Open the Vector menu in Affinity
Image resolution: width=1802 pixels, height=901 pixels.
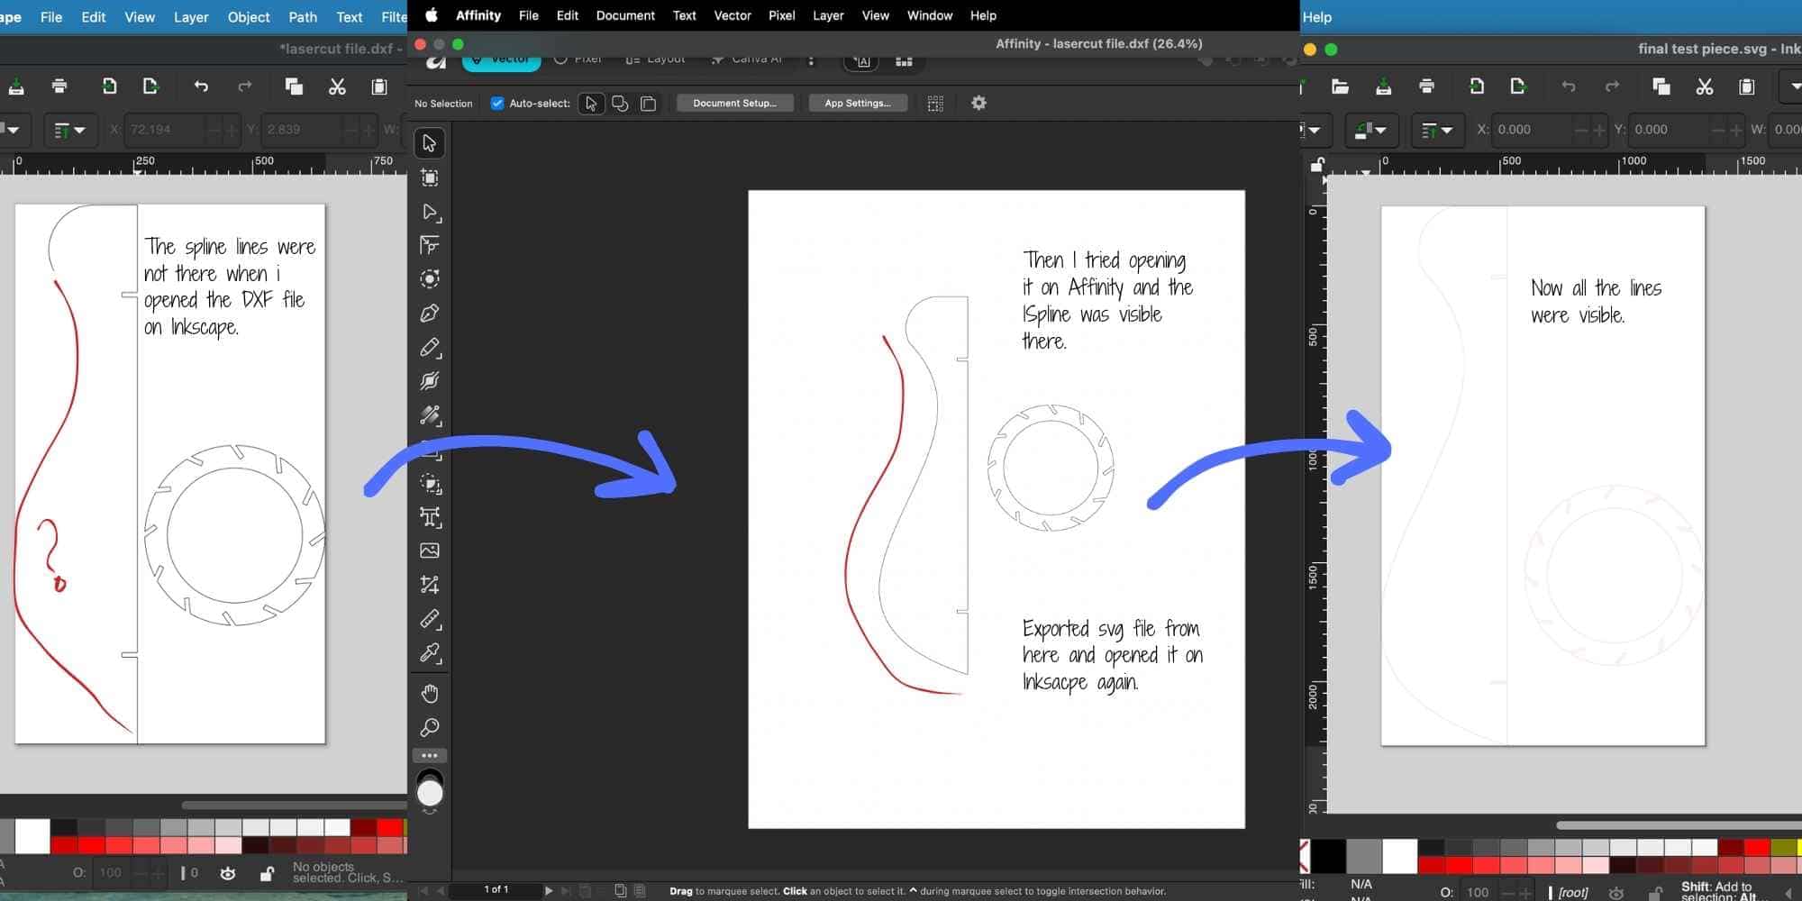pyautogui.click(x=733, y=15)
